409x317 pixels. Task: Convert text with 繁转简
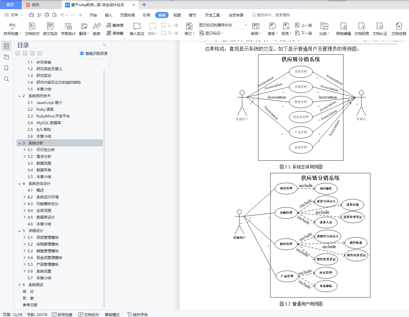(x=115, y=25)
